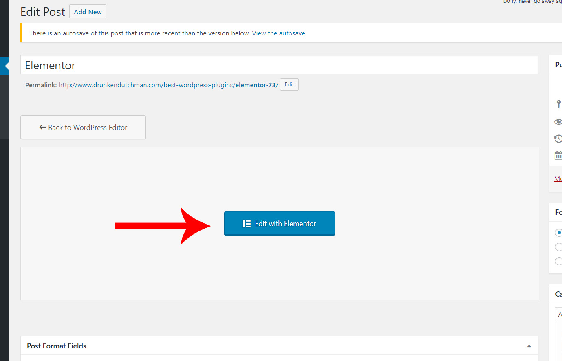Click the Edit button beside the permalink

click(x=289, y=84)
